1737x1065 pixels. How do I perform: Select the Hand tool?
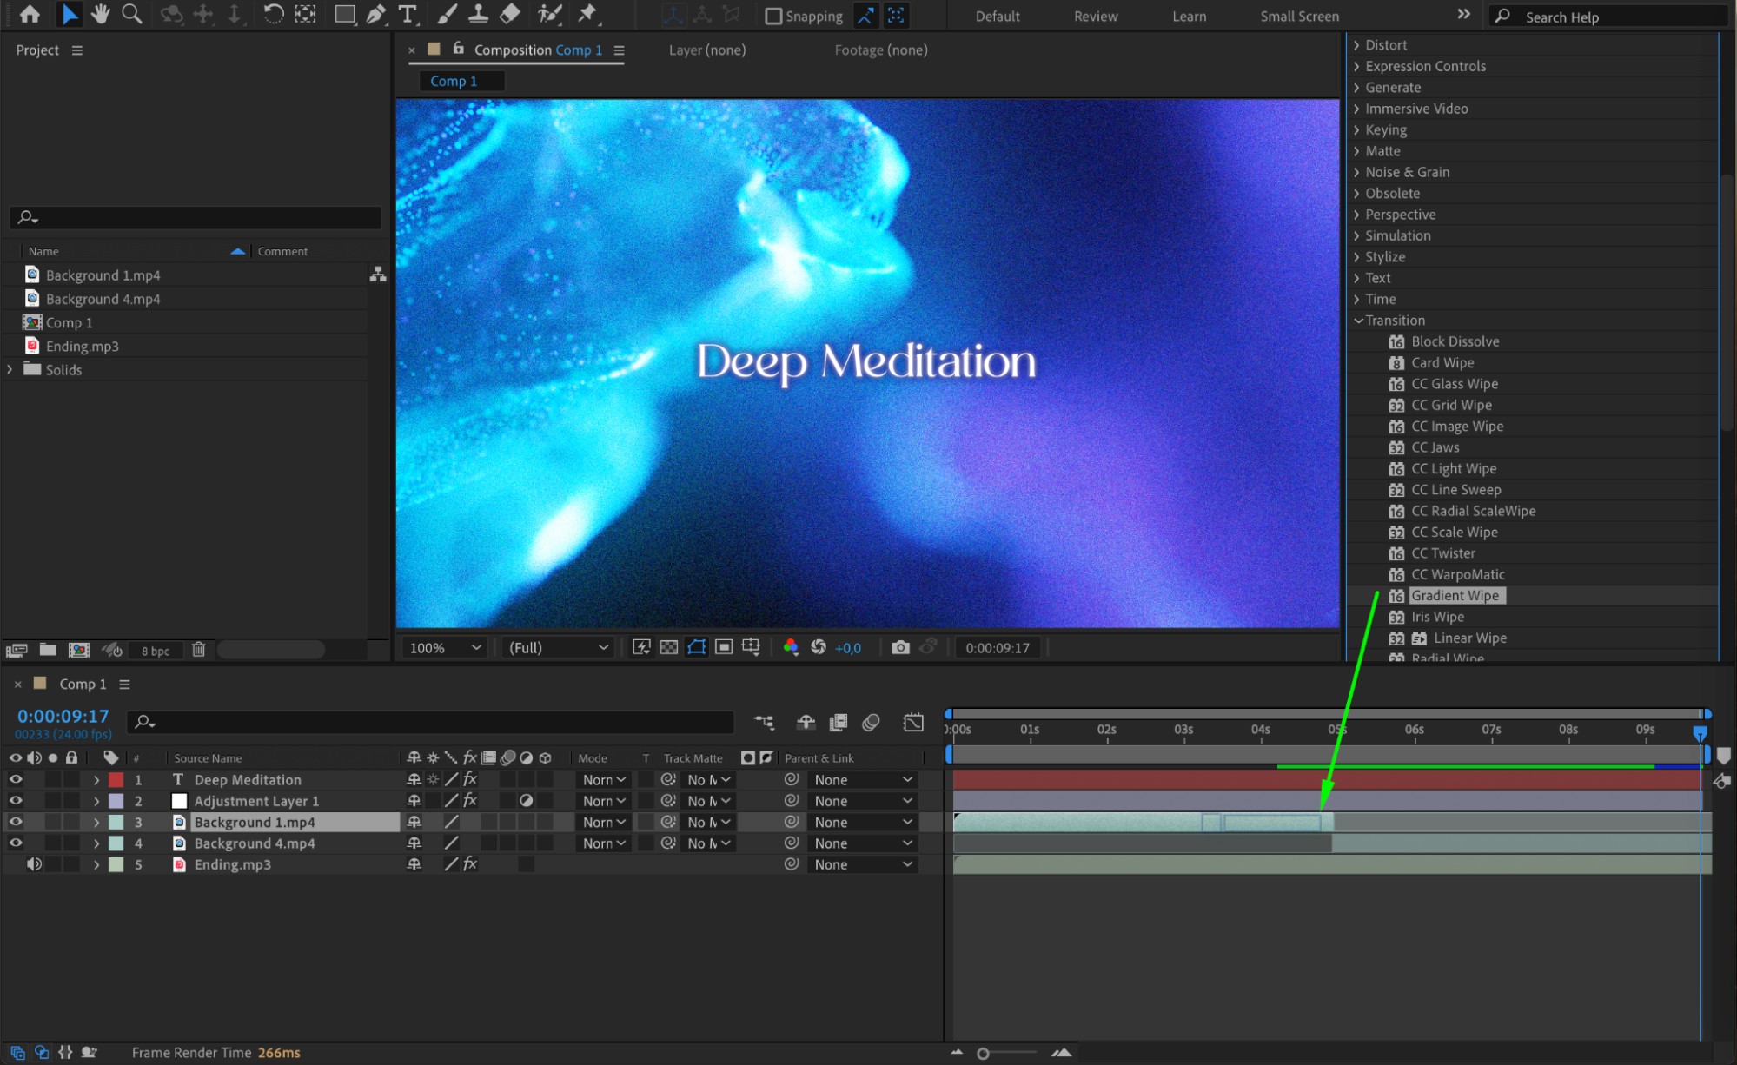point(101,14)
